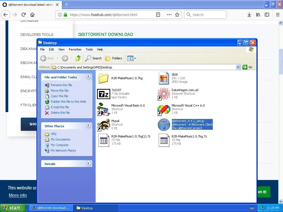Close the qBittorrent download browser tab
This screenshot has width=283, height=212.
click(57, 5)
